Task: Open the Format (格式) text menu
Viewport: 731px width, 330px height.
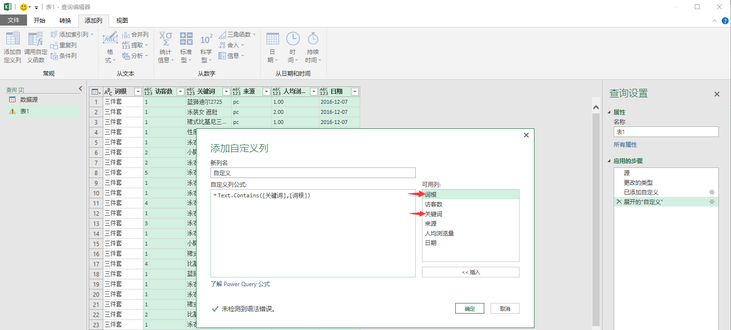Action: 110,47
